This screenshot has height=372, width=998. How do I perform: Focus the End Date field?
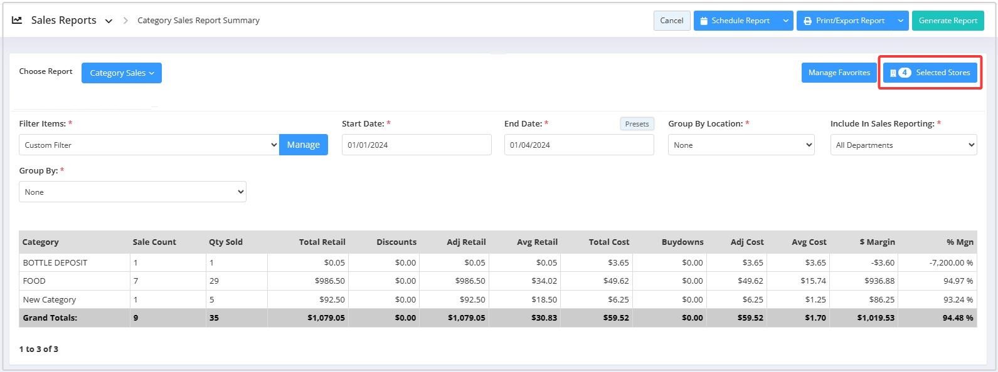point(579,145)
